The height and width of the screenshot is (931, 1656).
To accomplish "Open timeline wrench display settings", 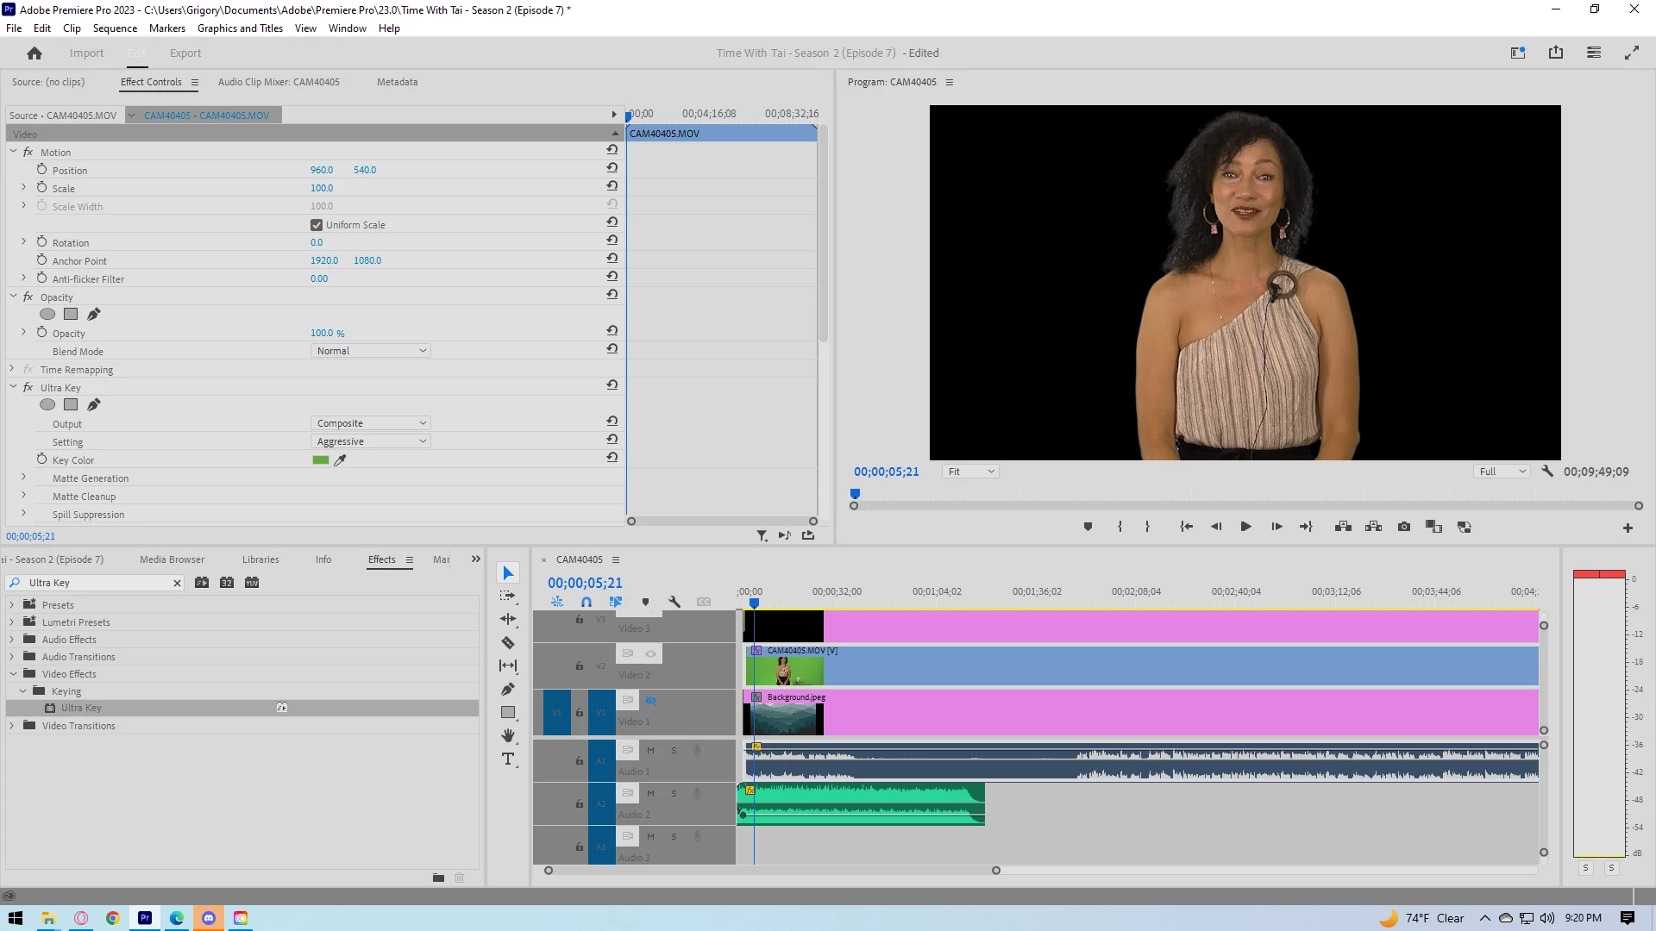I will pos(674,602).
